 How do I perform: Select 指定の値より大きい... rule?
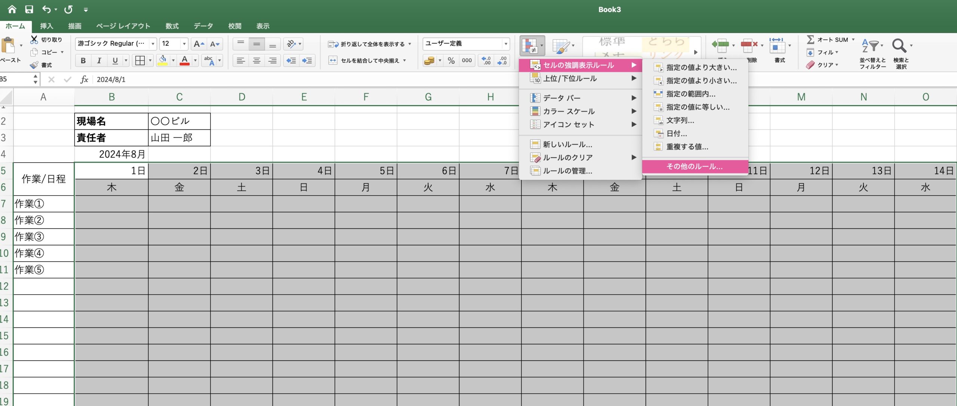click(695, 68)
